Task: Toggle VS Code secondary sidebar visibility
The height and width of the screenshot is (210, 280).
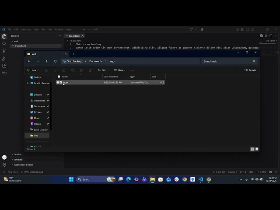Action: tap(252, 29)
